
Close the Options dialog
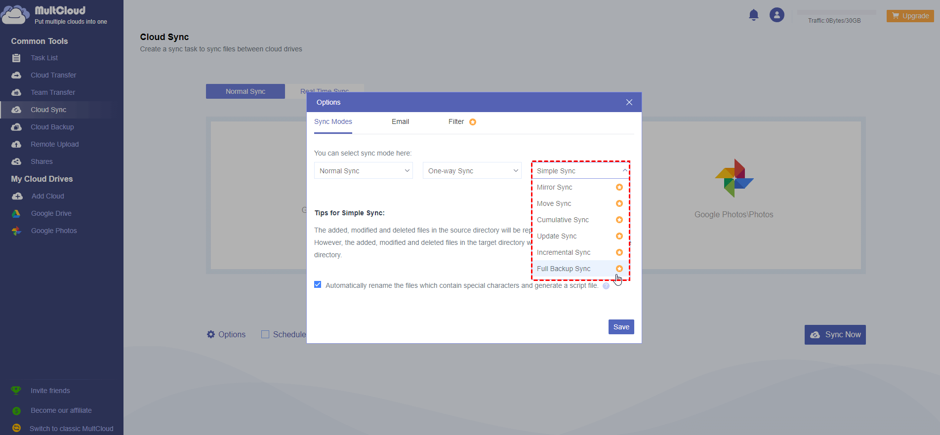tap(629, 102)
